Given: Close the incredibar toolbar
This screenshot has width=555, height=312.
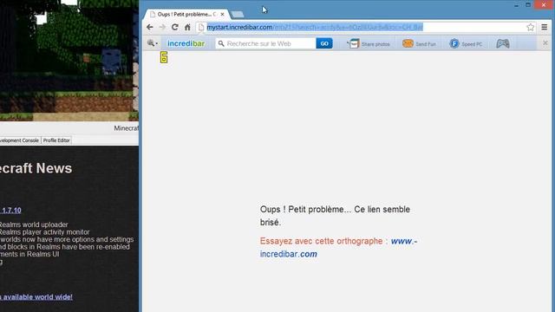Looking at the screenshot, I should [x=545, y=42].
